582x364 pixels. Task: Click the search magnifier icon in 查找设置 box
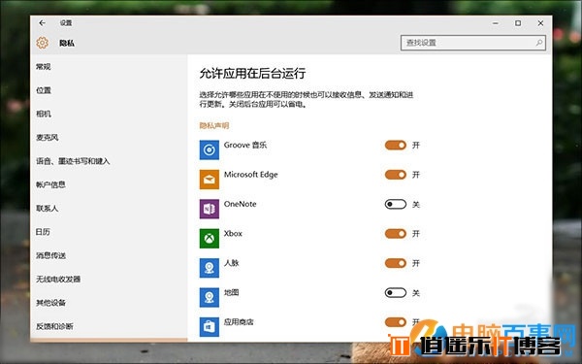pyautogui.click(x=539, y=43)
